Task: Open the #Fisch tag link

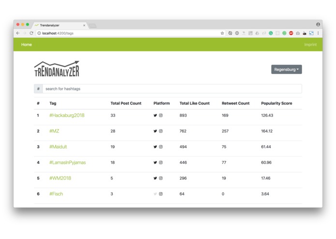Action: pyautogui.click(x=56, y=194)
